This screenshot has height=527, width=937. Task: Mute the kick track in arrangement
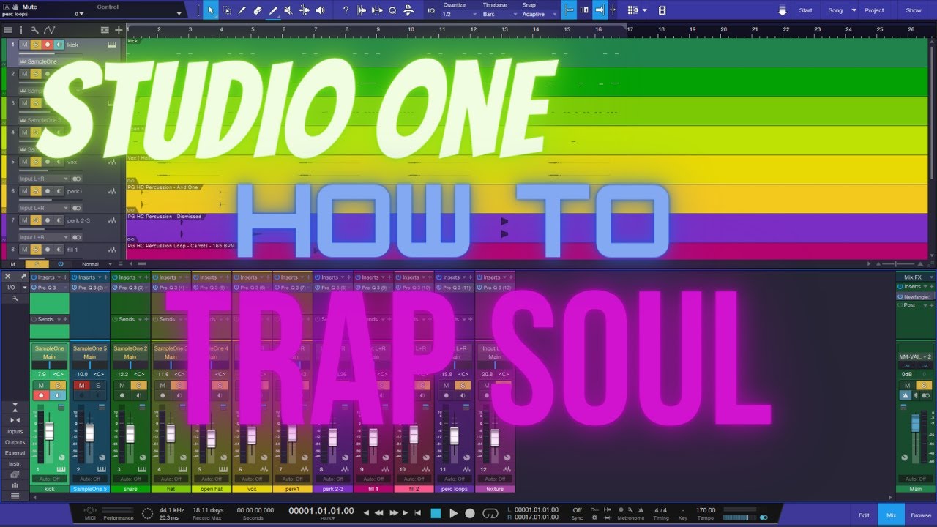[x=24, y=45]
